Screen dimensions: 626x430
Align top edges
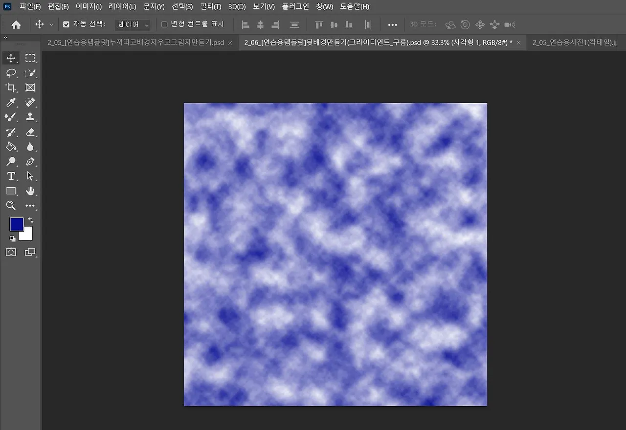(319, 24)
